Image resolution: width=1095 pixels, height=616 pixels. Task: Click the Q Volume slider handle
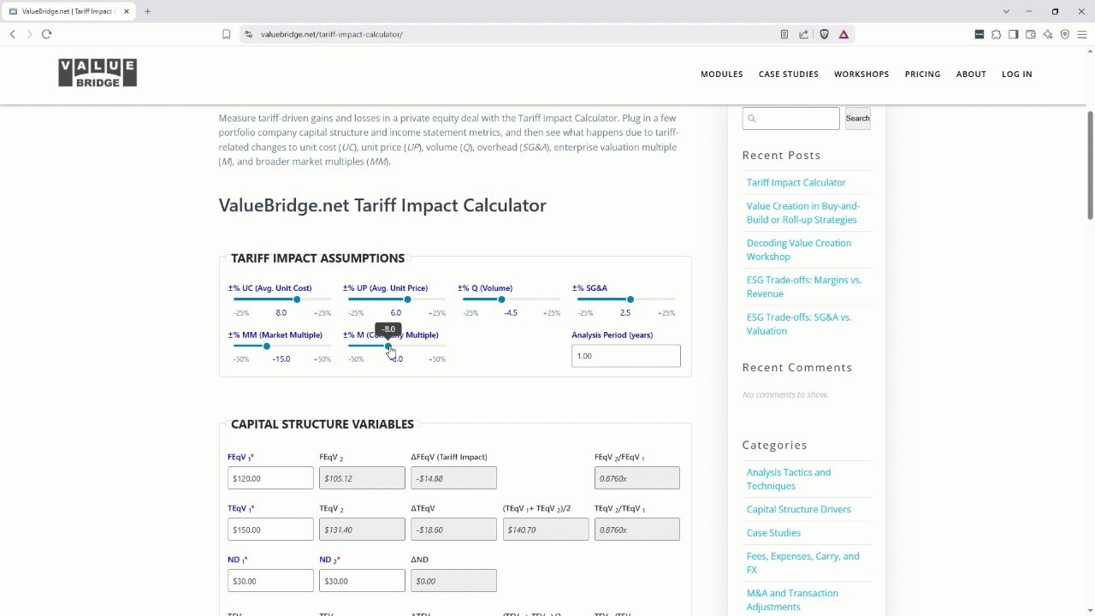pos(501,299)
